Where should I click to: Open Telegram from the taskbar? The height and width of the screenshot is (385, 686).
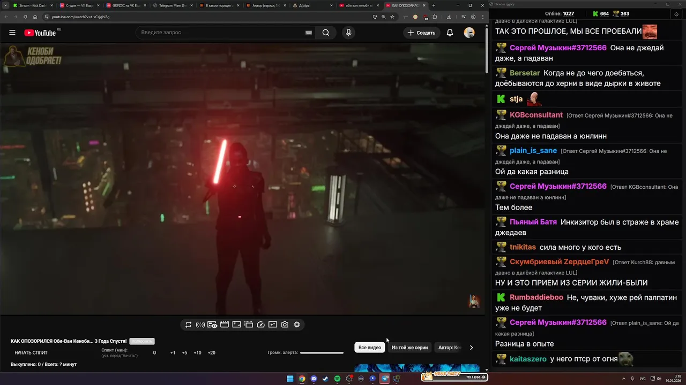click(x=384, y=379)
